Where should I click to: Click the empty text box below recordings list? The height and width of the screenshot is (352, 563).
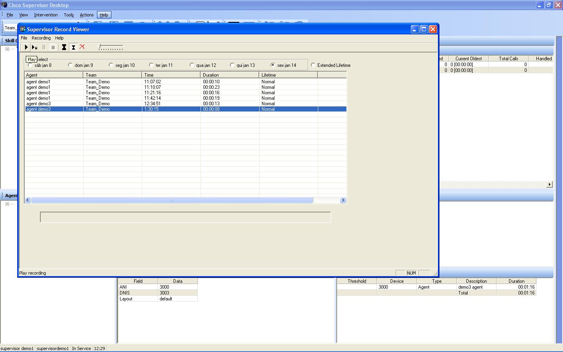point(185,217)
